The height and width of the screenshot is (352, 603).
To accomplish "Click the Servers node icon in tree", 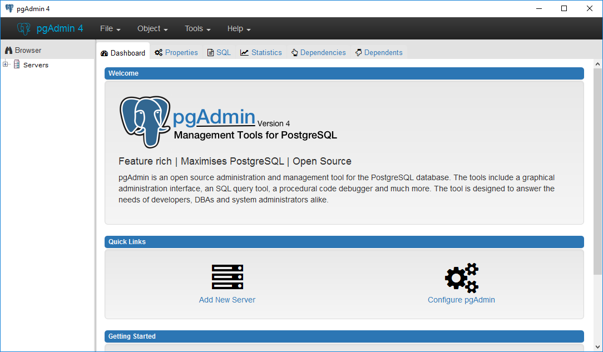I will tap(17, 64).
